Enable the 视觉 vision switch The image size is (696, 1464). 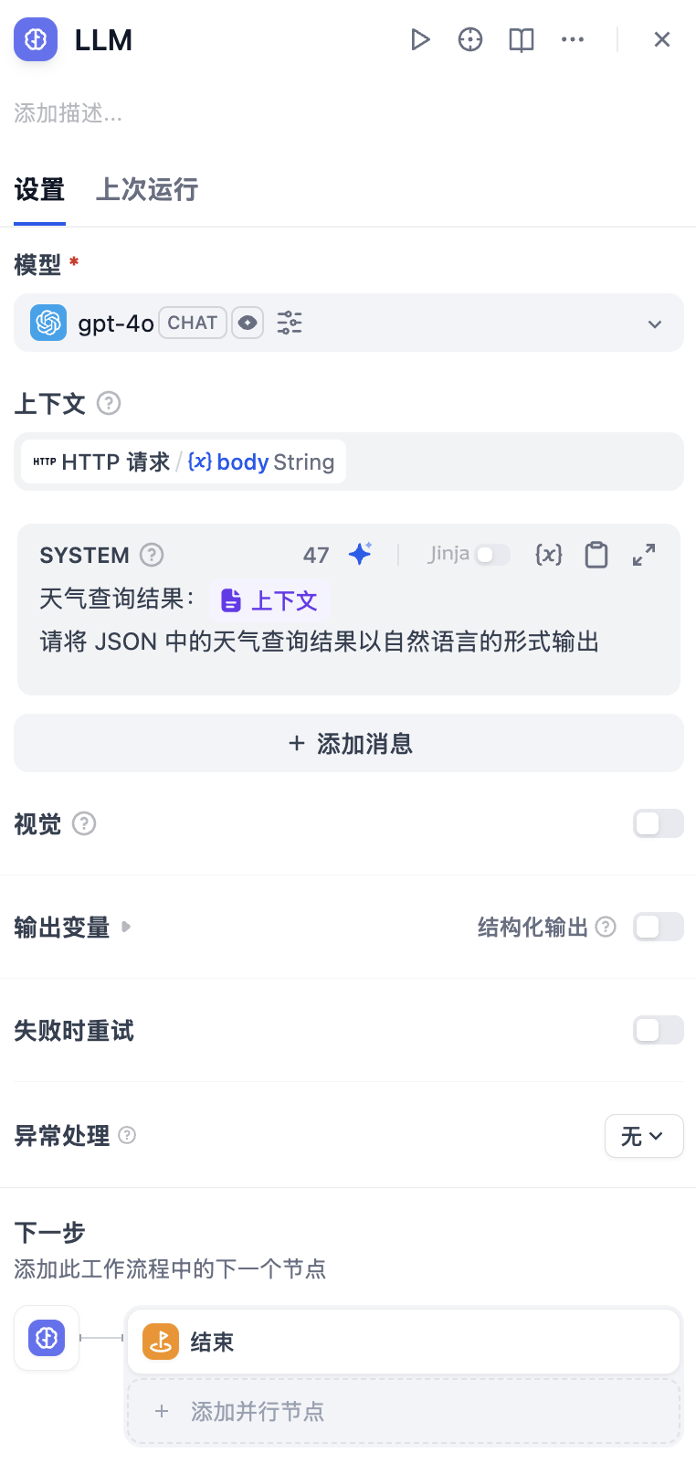coord(658,823)
